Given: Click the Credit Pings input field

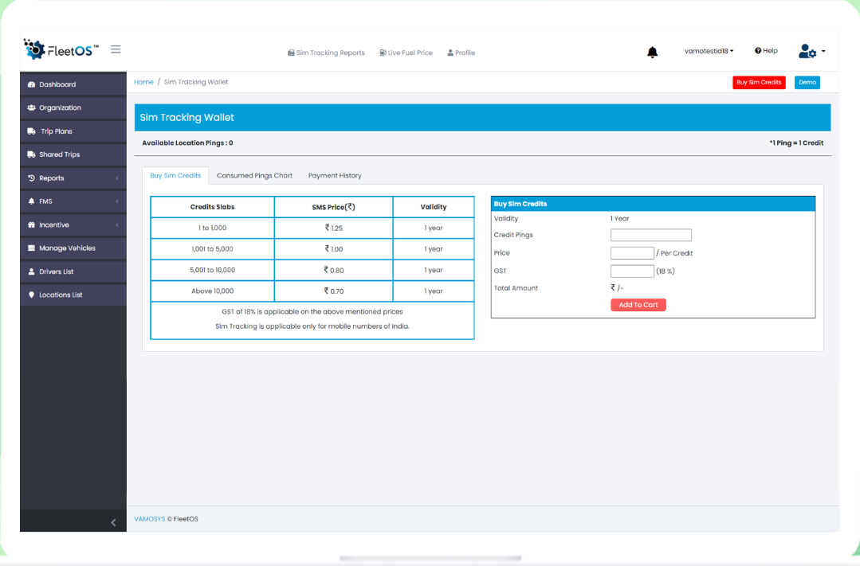Looking at the screenshot, I should pyautogui.click(x=650, y=236).
